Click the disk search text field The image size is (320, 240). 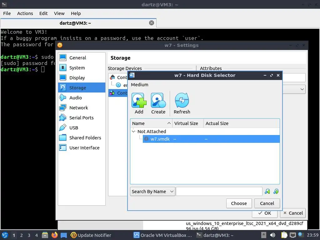pyautogui.click(x=219, y=192)
